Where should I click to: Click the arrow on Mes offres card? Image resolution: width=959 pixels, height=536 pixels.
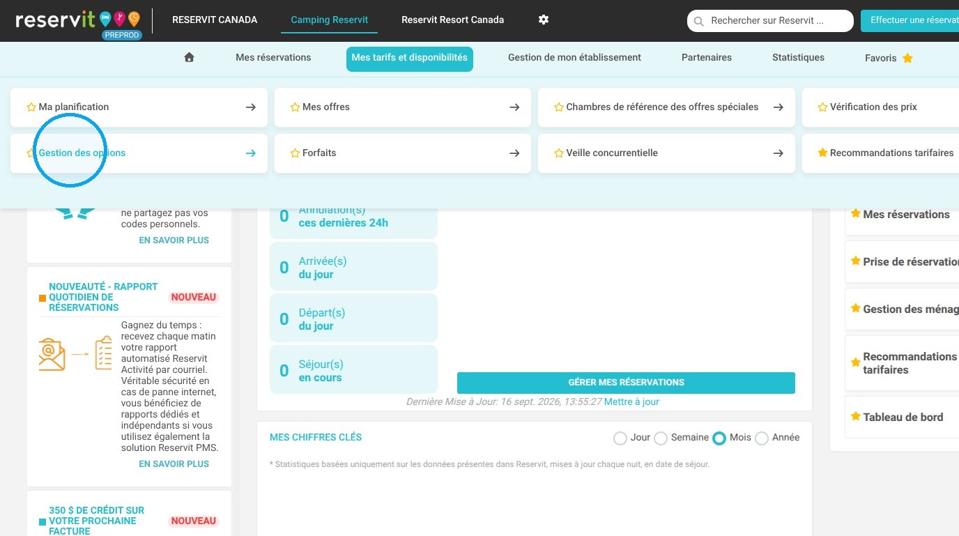[x=514, y=107]
